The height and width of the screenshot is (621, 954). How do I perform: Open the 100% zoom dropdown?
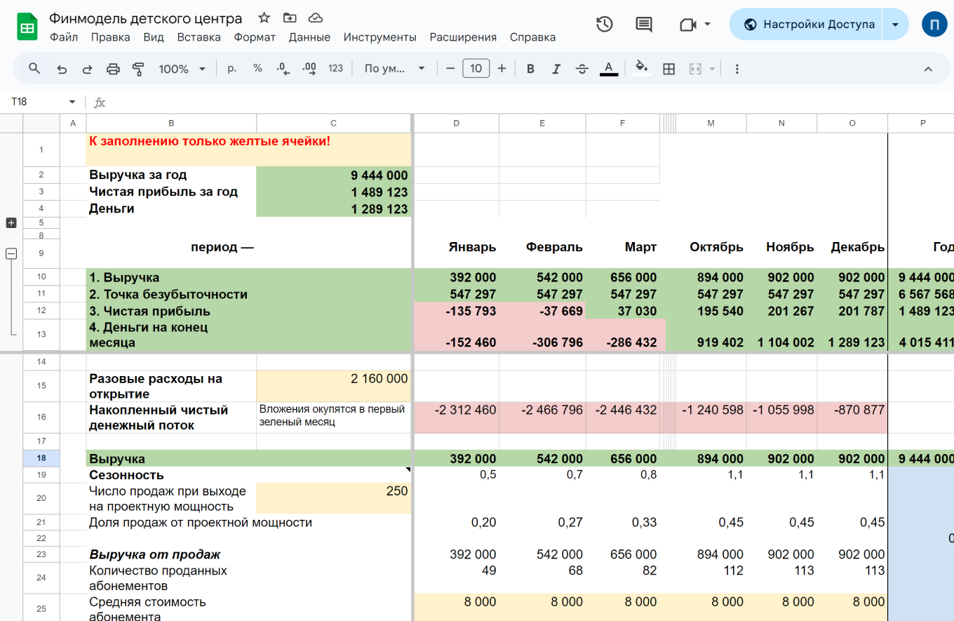(x=182, y=69)
